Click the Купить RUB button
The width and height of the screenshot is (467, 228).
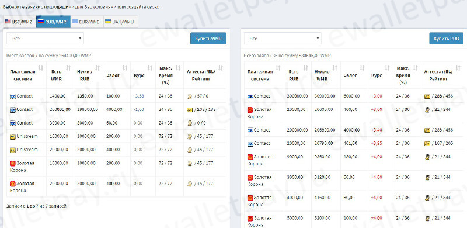[x=446, y=39]
